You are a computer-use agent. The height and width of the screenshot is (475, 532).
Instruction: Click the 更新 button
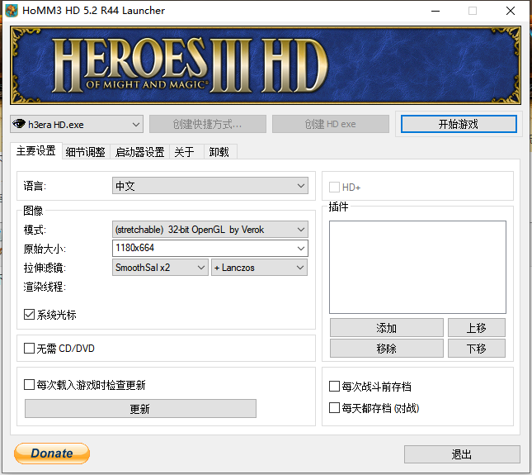140,409
